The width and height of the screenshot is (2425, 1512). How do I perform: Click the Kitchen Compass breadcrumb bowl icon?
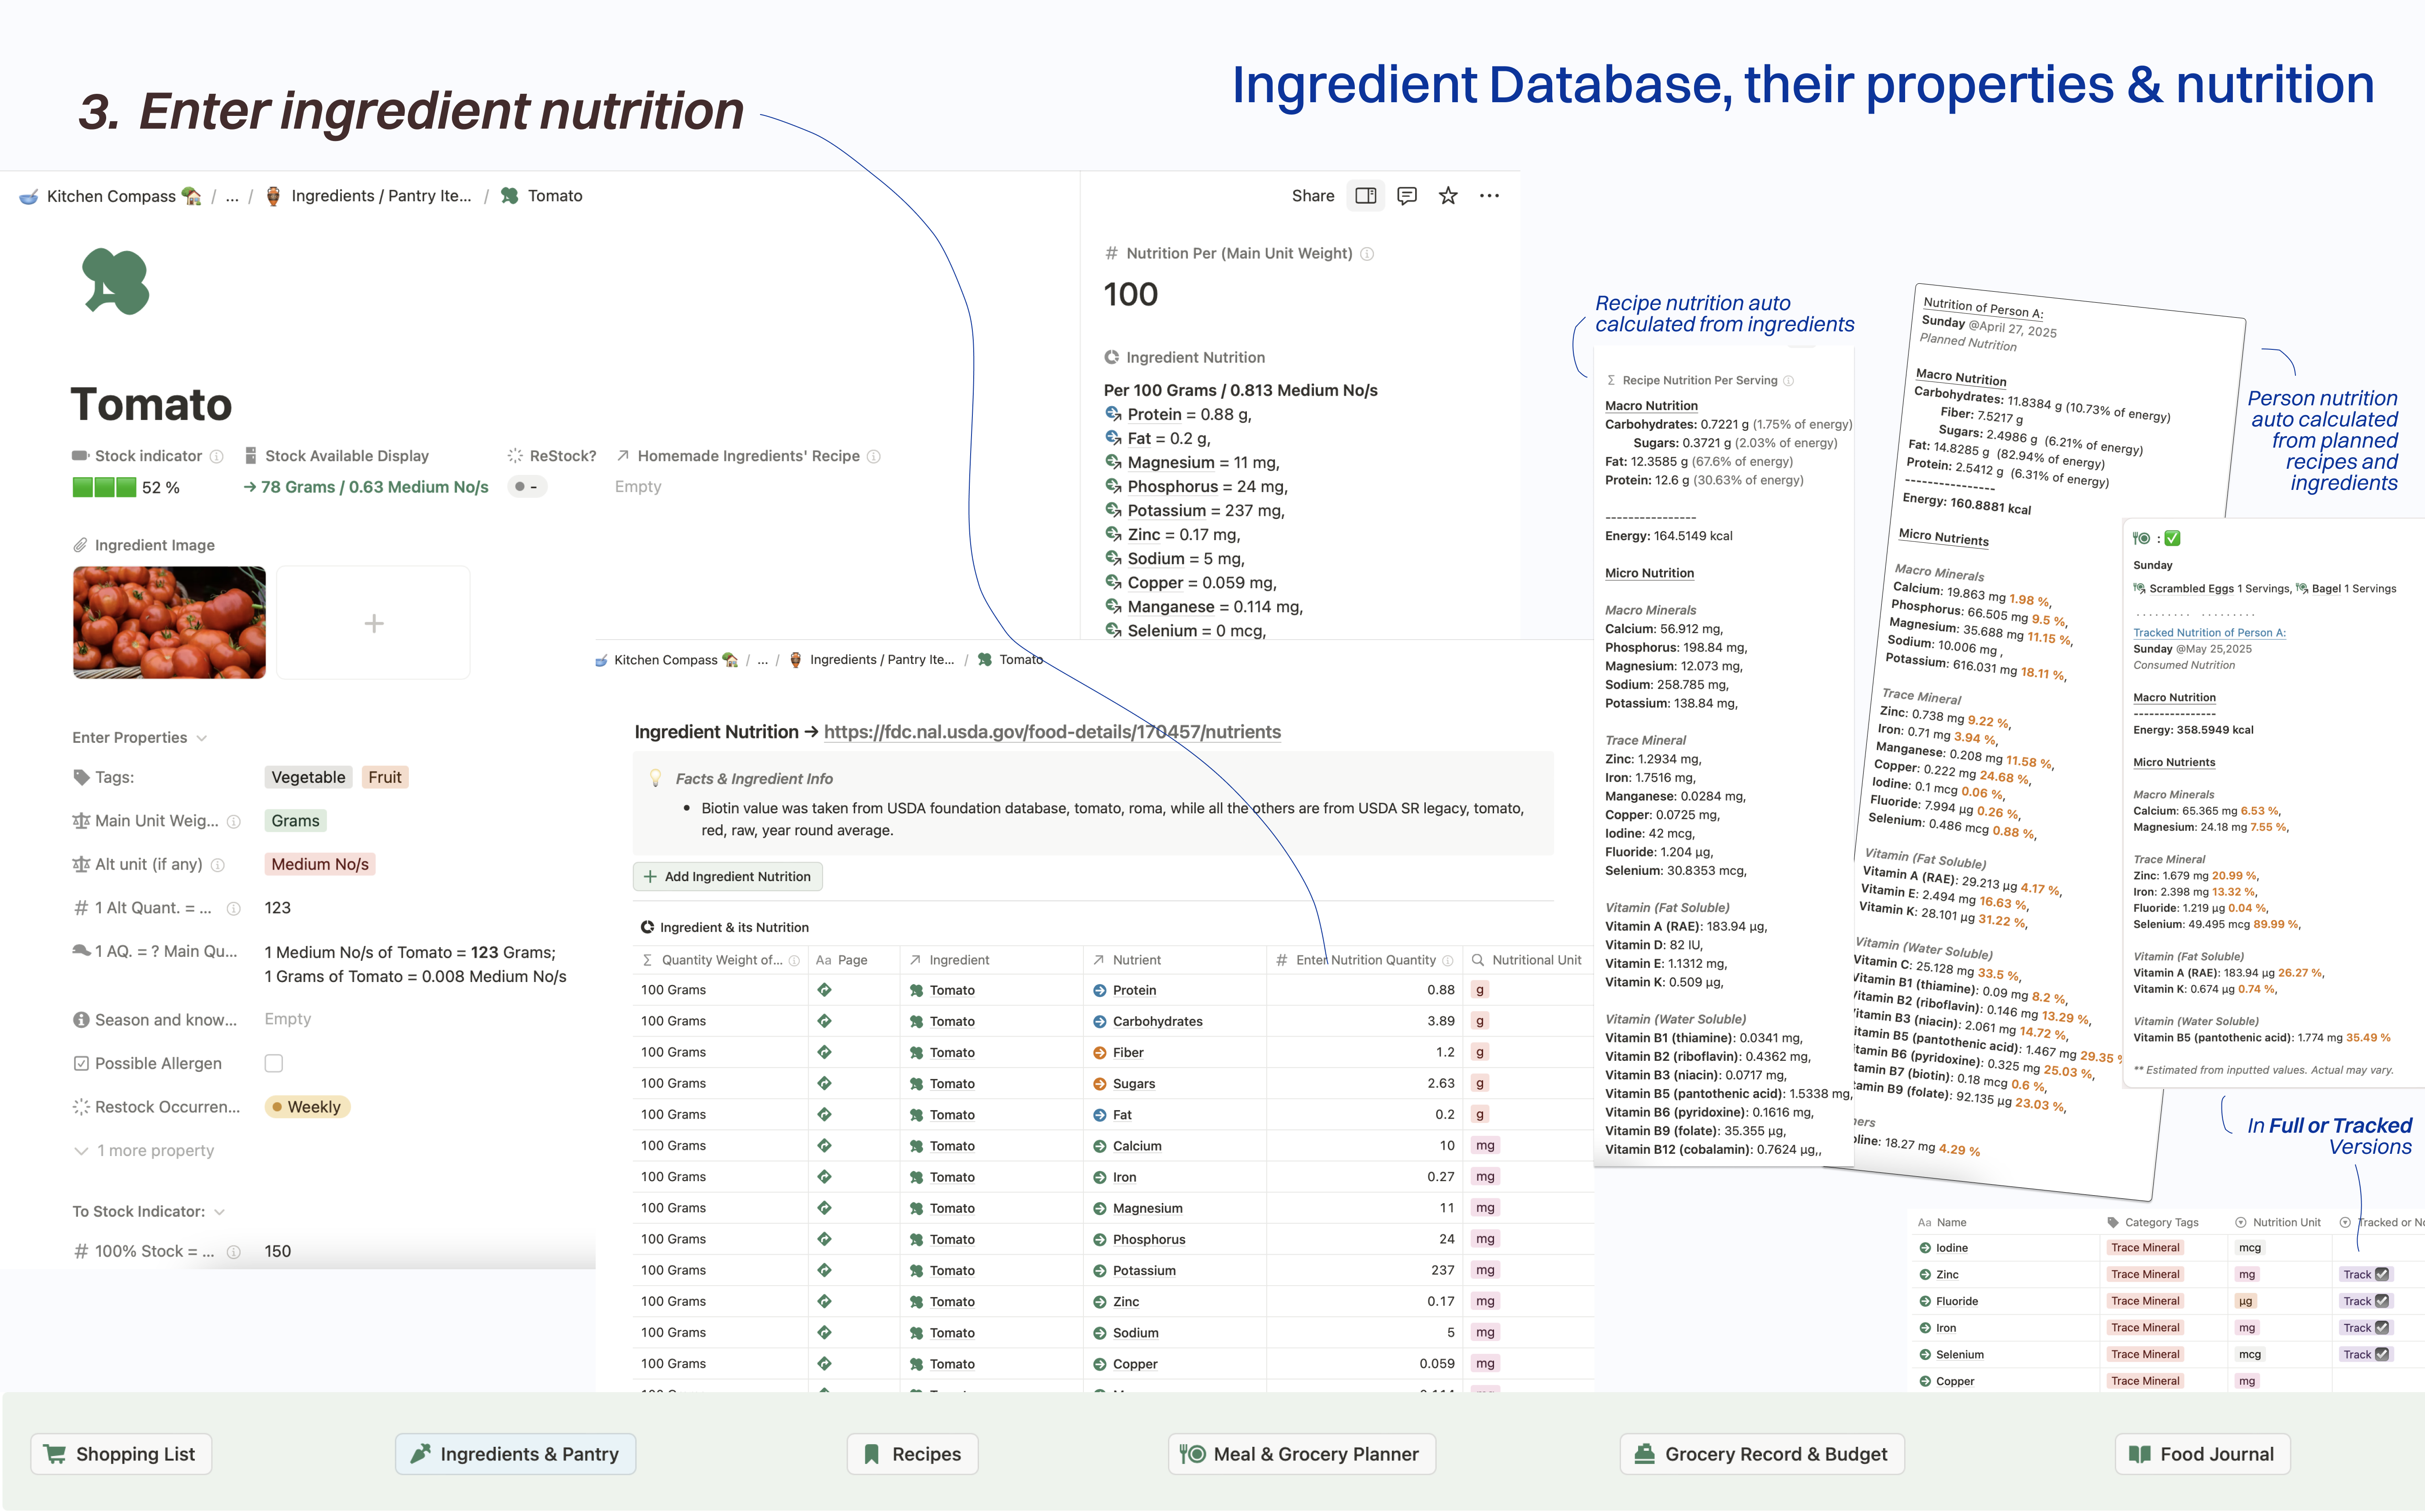click(x=29, y=196)
